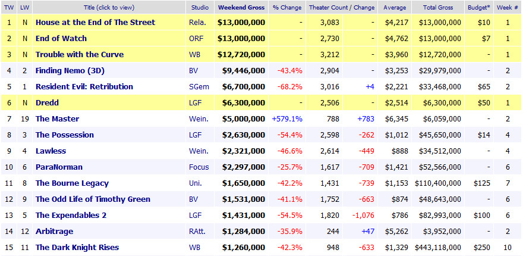Click the Title (click to view) header
This screenshot has width=523, height=256.
(x=109, y=7)
